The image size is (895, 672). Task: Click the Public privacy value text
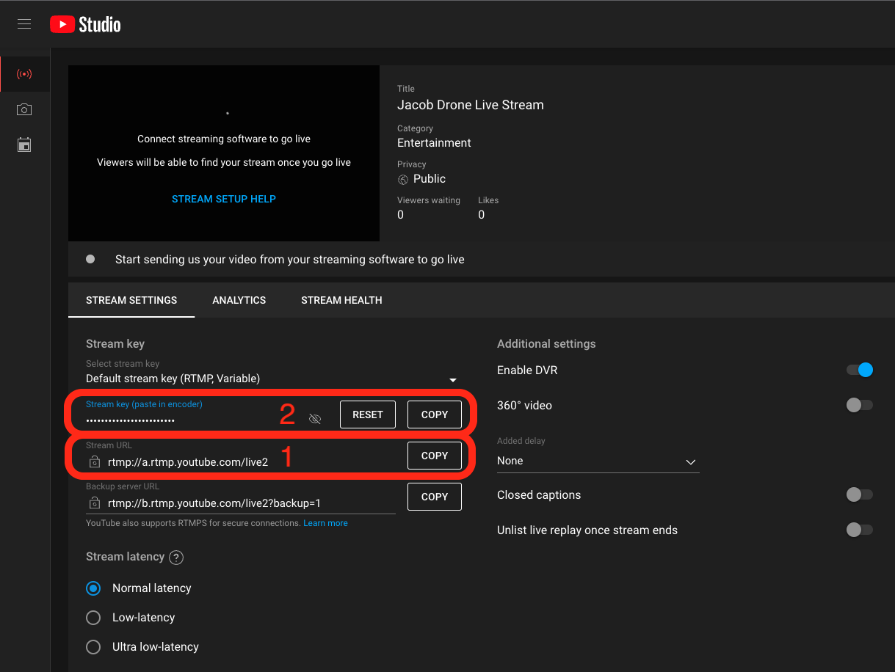click(x=430, y=179)
